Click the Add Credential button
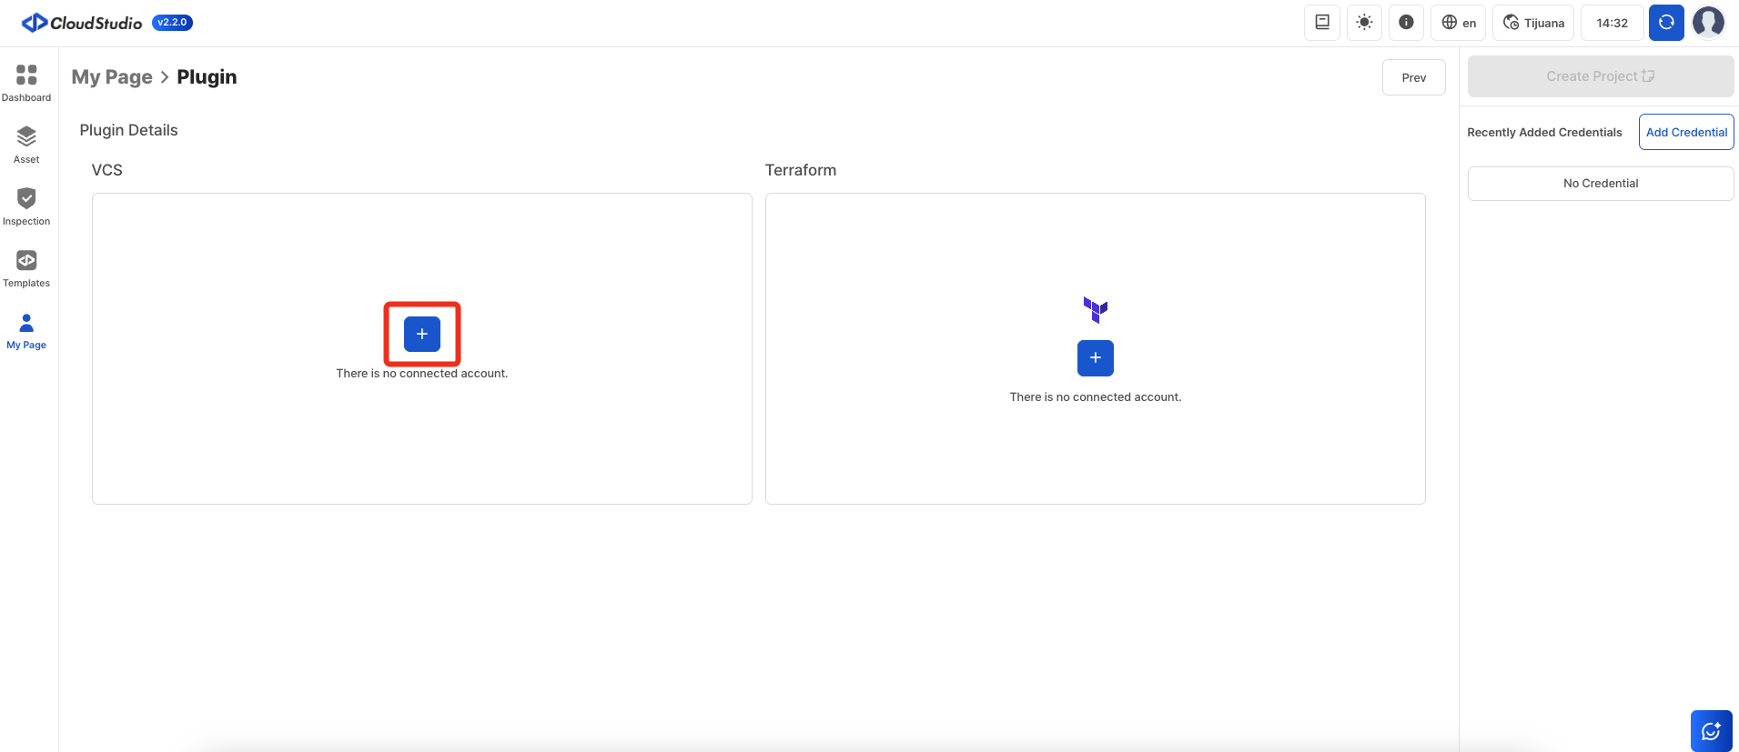1739x752 pixels. pos(1685,132)
